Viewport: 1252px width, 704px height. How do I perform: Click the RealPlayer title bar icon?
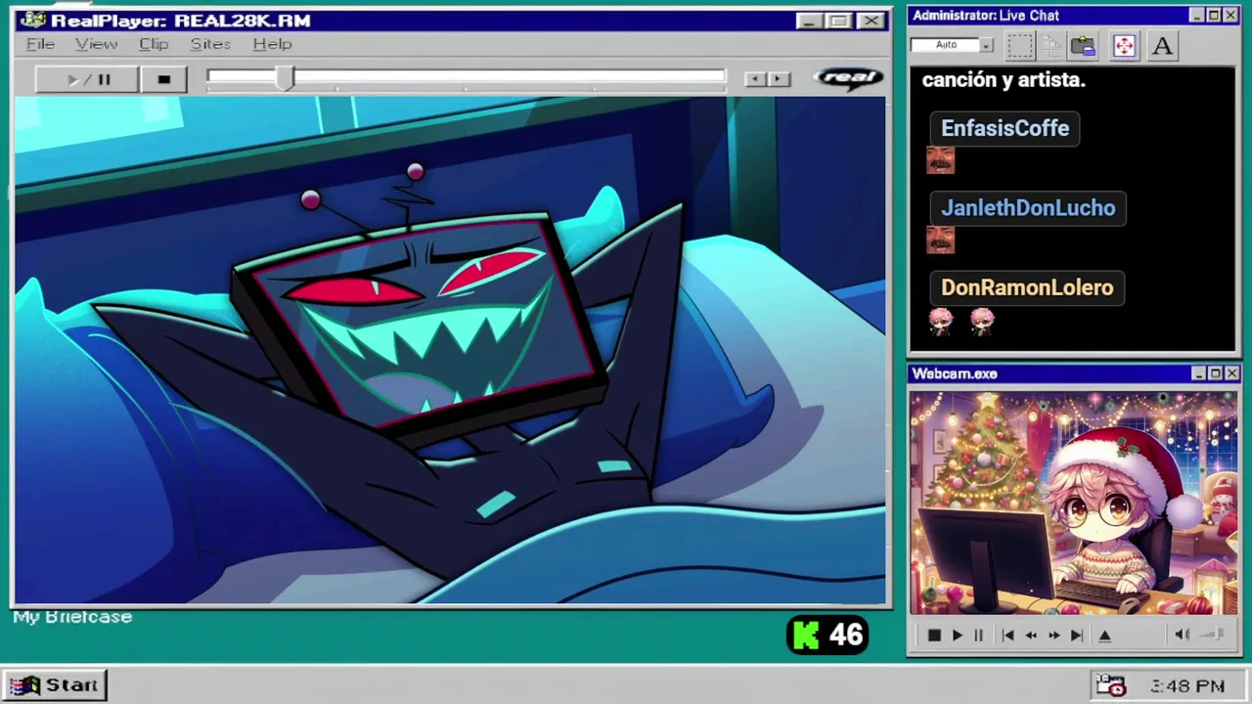click(33, 20)
